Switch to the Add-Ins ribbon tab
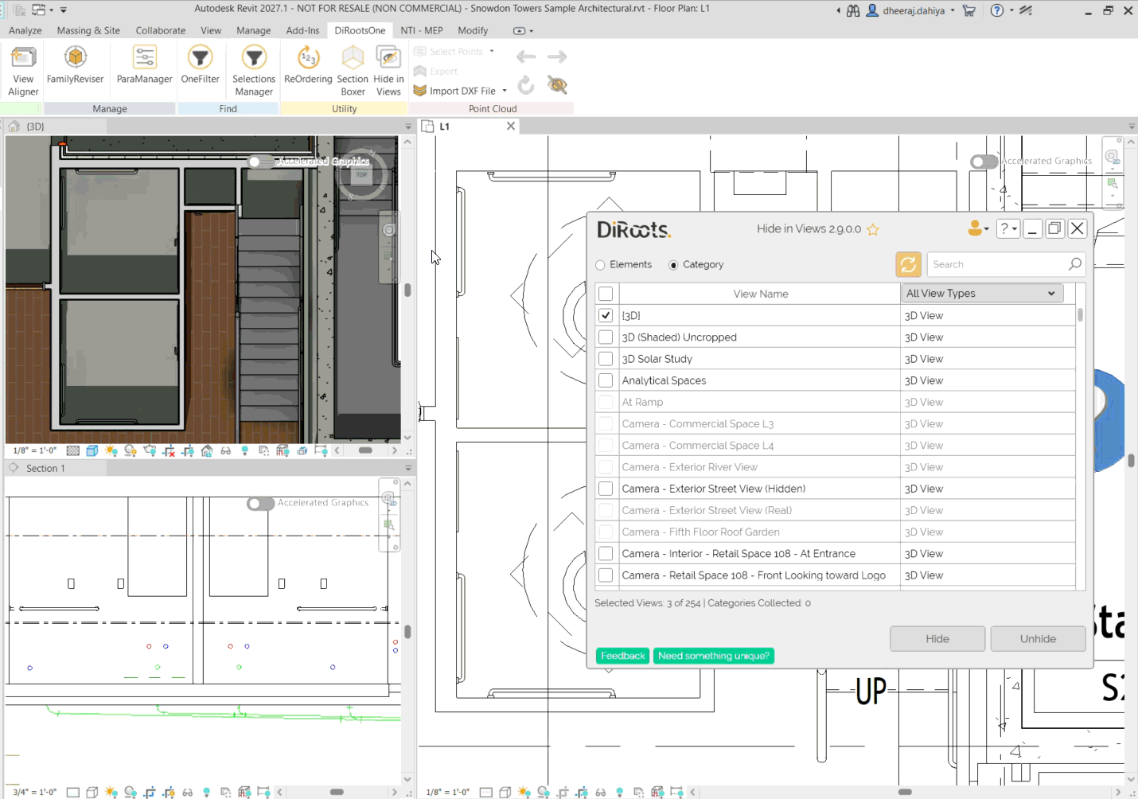The width and height of the screenshot is (1138, 799). 302,30
